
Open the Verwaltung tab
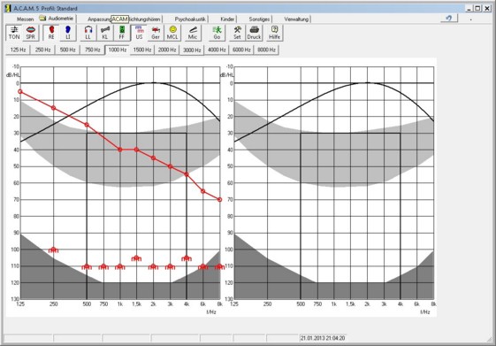[296, 19]
